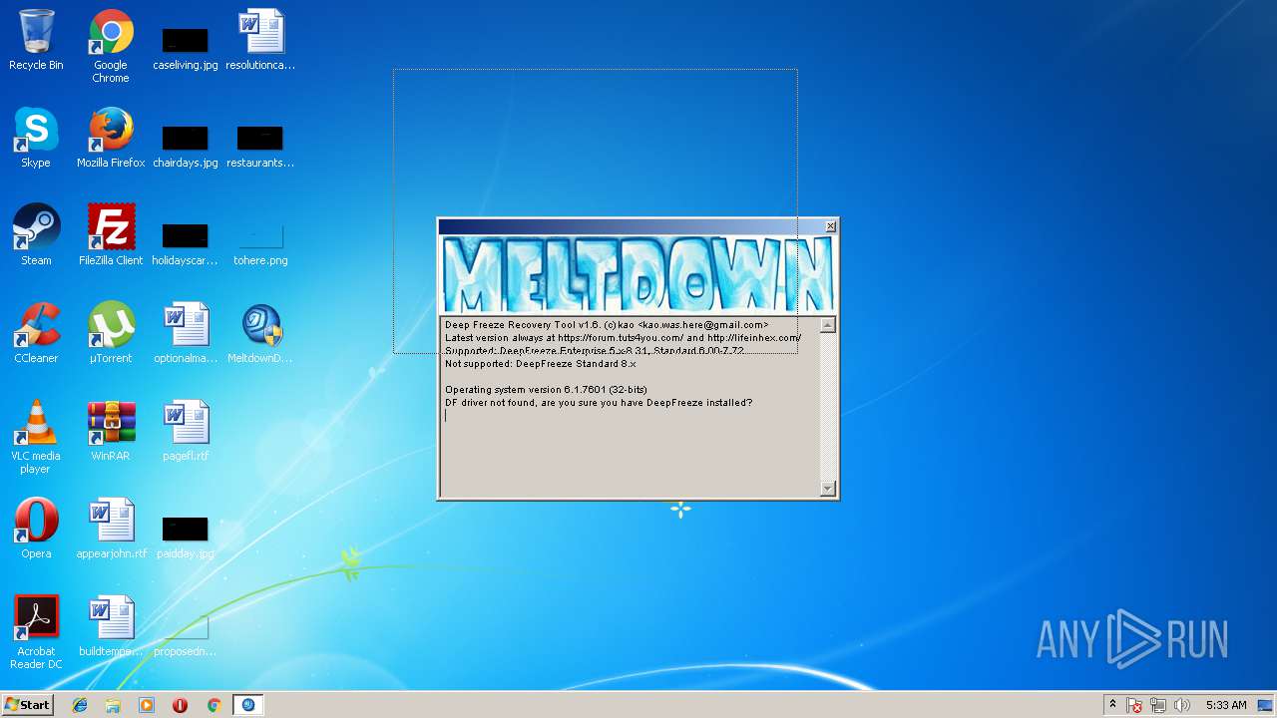This screenshot has height=718, width=1277.
Task: Select the appearjohn.rtf document
Action: tap(111, 529)
